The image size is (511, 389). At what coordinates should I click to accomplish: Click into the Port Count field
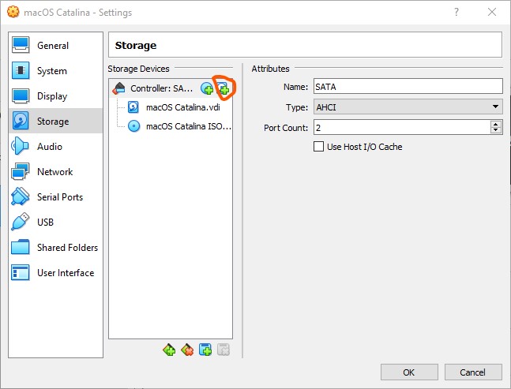click(x=402, y=127)
